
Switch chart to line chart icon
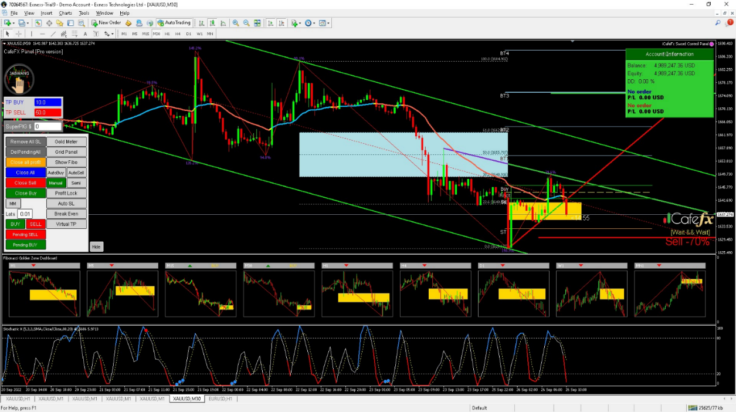(223, 23)
